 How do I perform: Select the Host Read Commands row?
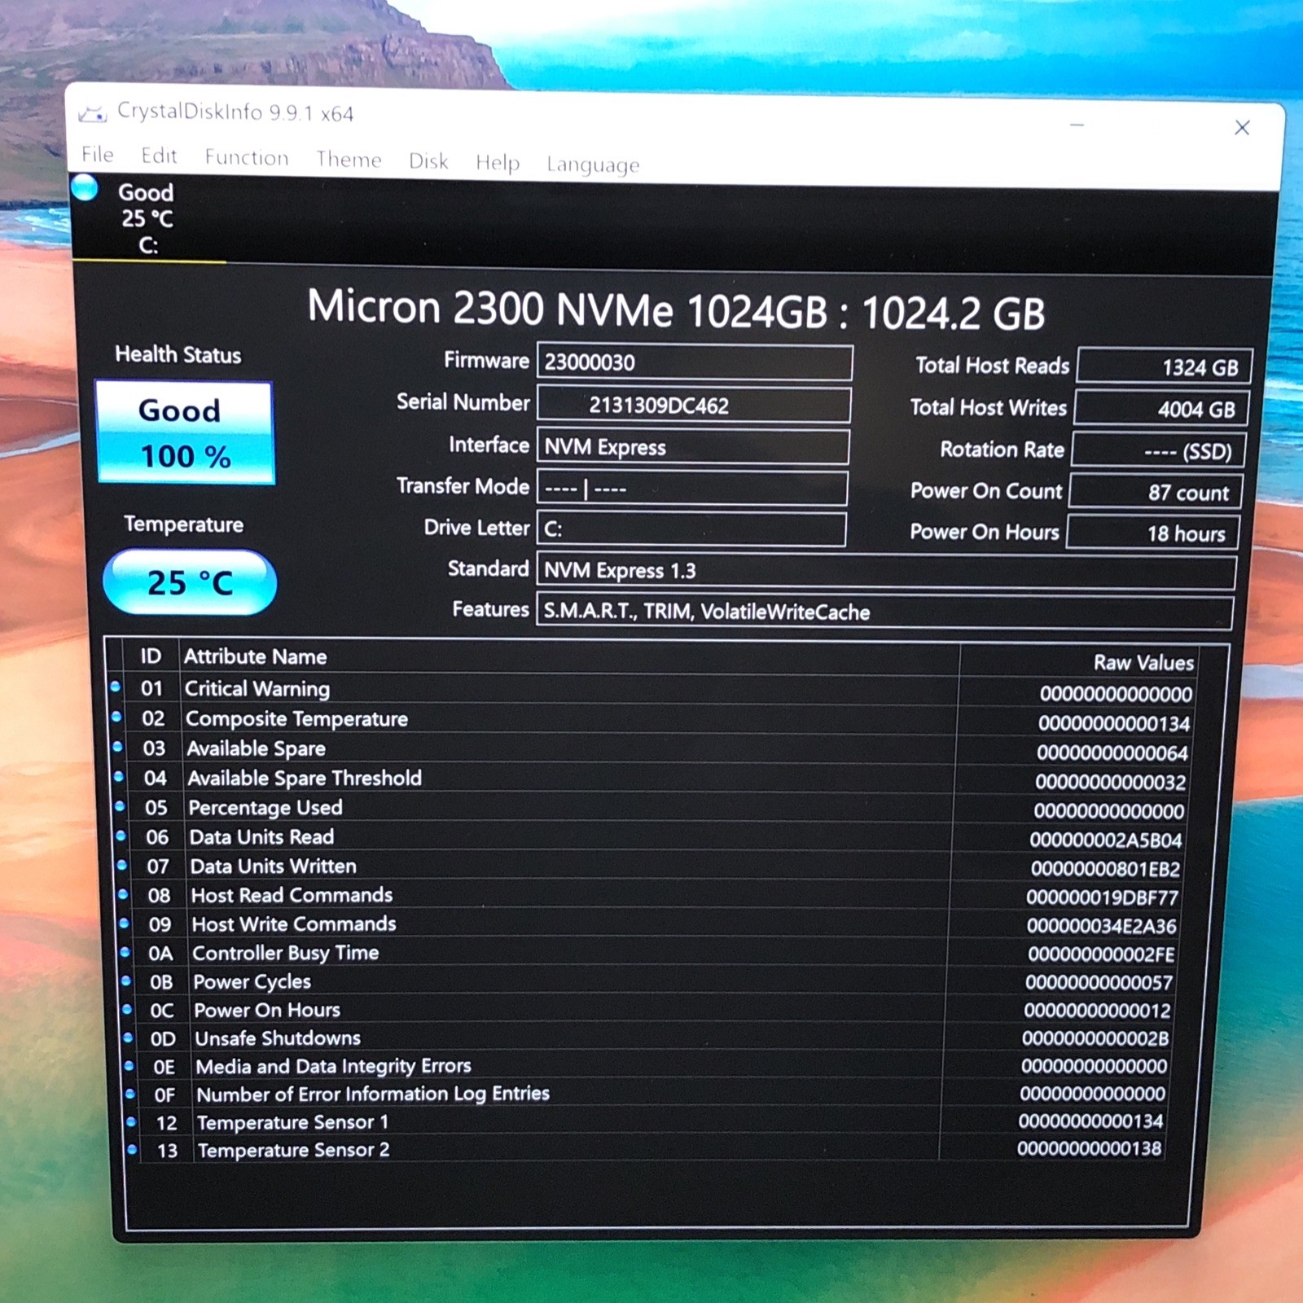(x=650, y=896)
